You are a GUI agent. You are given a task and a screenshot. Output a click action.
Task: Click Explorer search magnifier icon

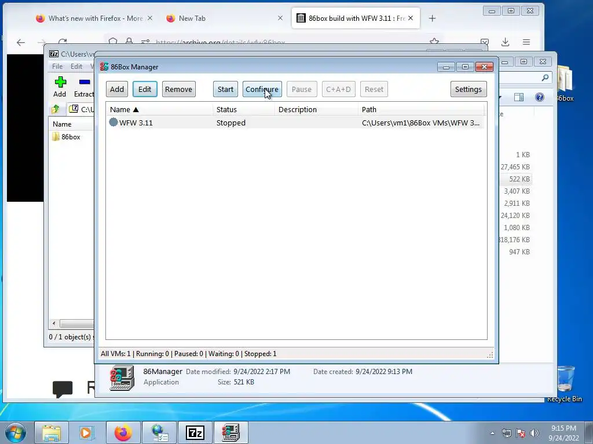pyautogui.click(x=545, y=78)
